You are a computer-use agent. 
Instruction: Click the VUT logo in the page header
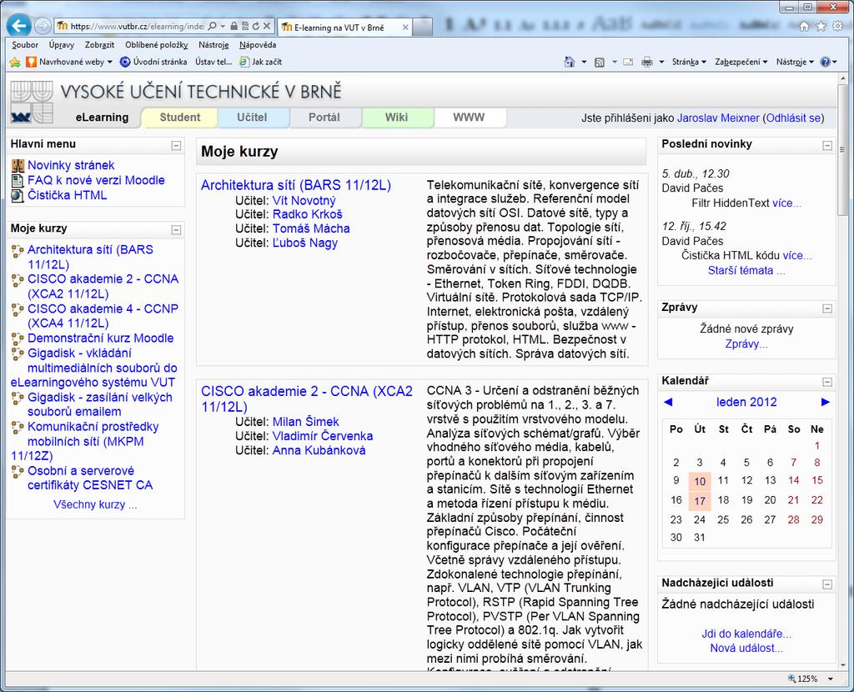pos(33,103)
